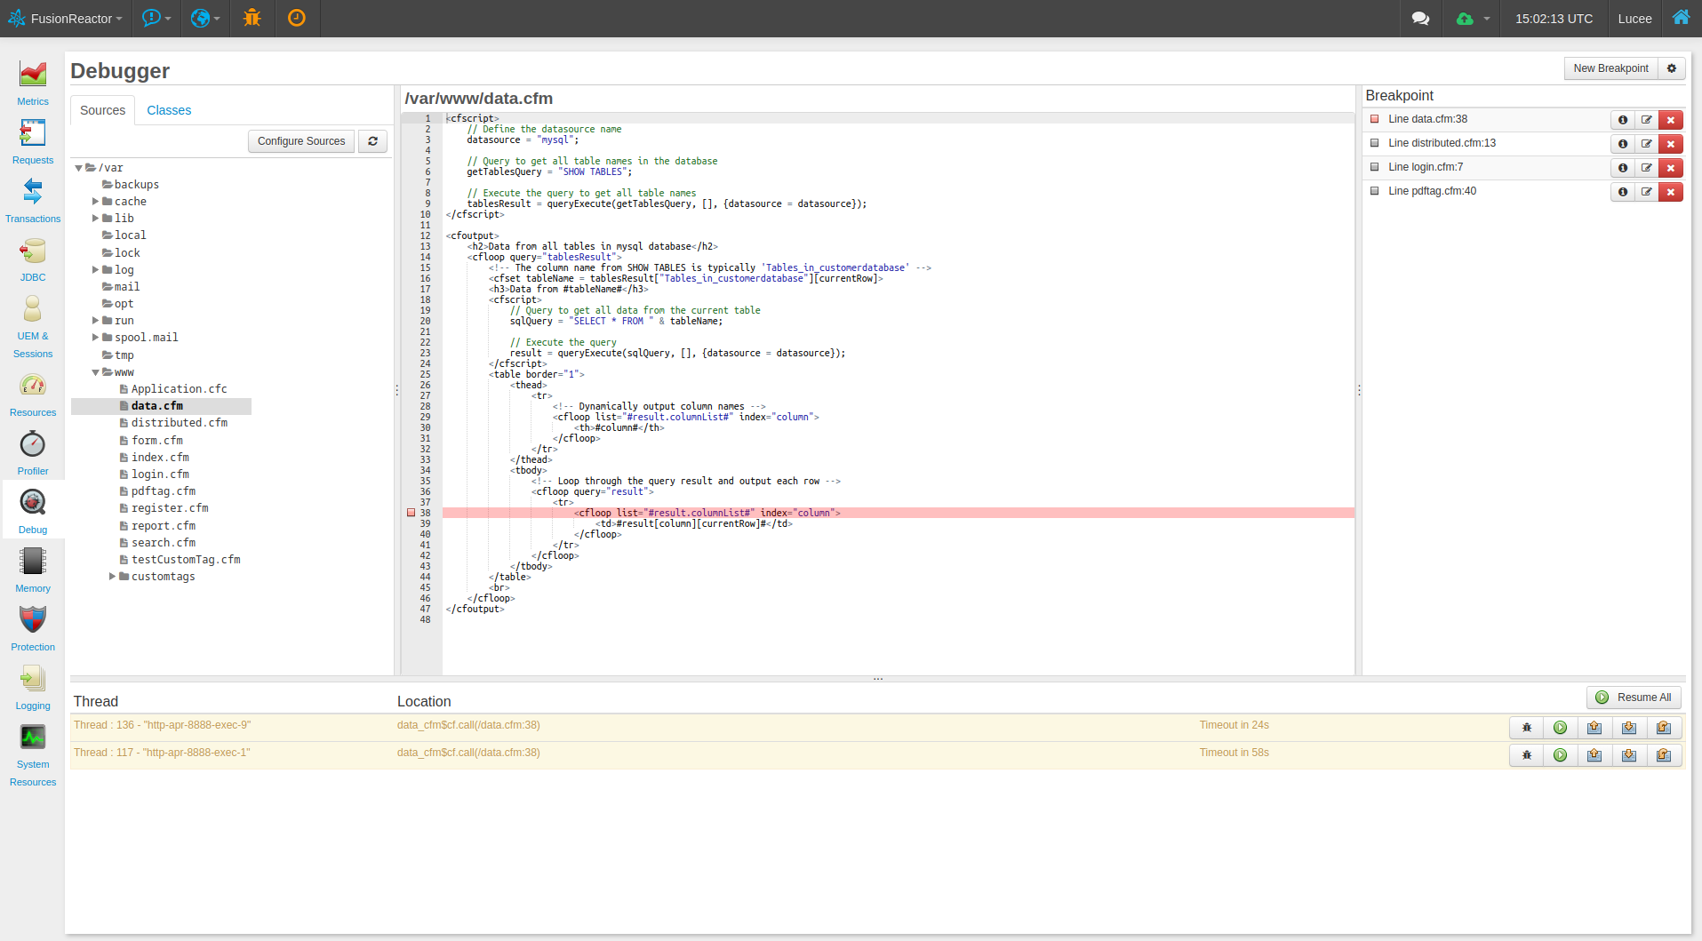Expand the cache folder
1702x941 pixels.
pyautogui.click(x=95, y=202)
